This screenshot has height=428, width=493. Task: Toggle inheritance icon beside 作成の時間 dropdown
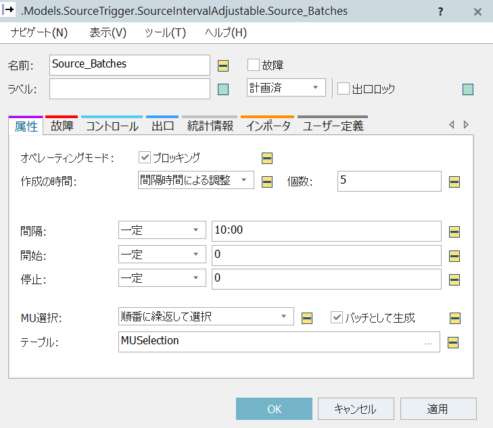[267, 182]
